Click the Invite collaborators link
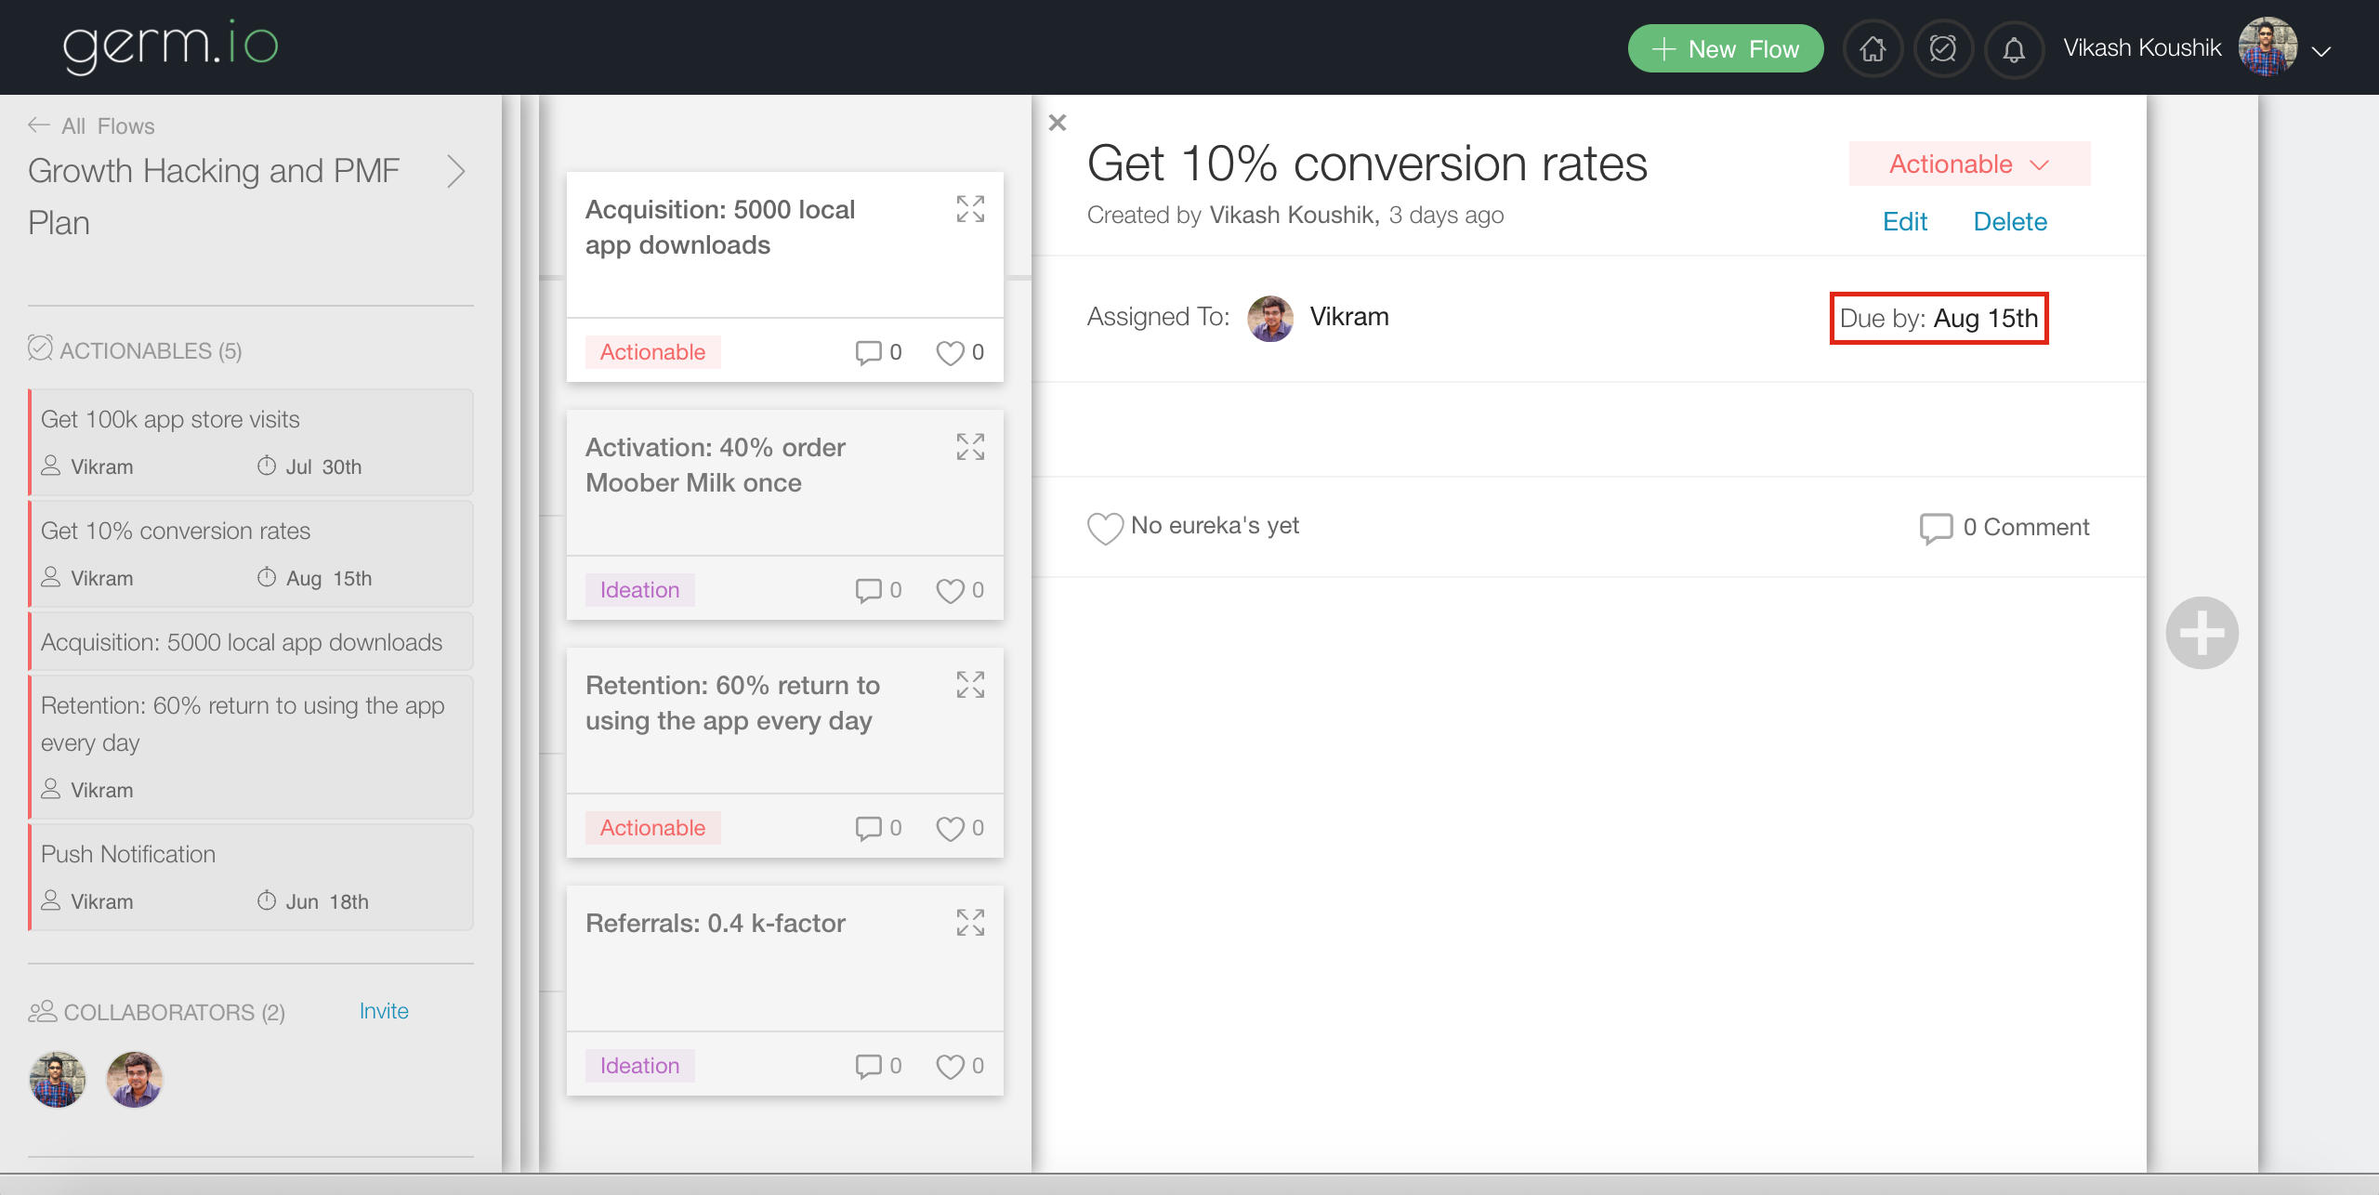The image size is (2379, 1195). pos(384,1011)
